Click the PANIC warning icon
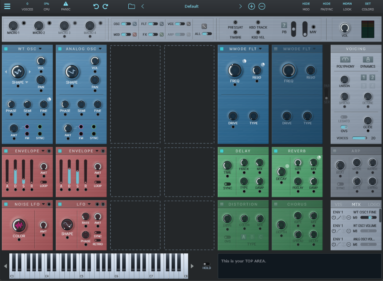The height and width of the screenshot is (281, 383). coord(66,4)
